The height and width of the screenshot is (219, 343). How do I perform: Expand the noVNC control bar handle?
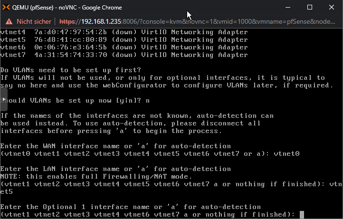(4, 100)
